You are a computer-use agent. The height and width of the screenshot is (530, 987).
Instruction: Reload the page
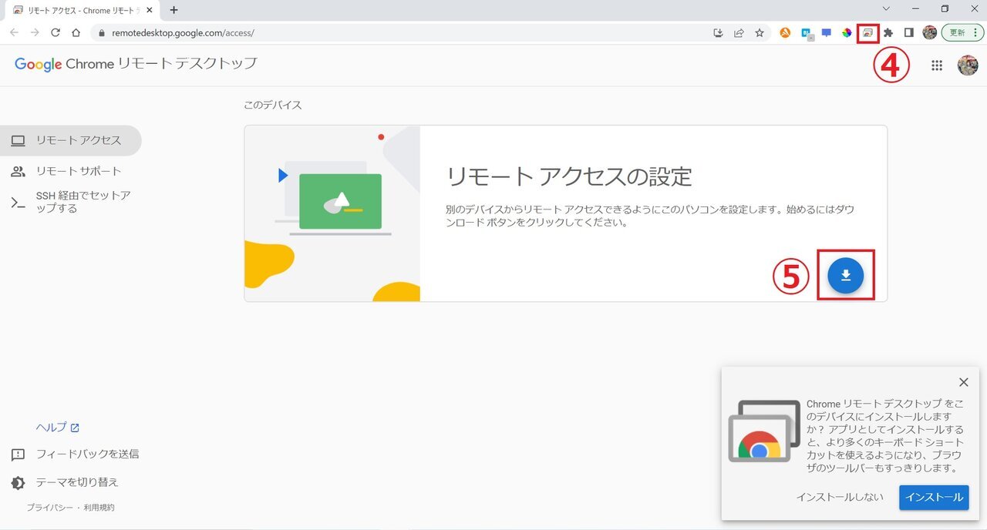click(x=56, y=33)
